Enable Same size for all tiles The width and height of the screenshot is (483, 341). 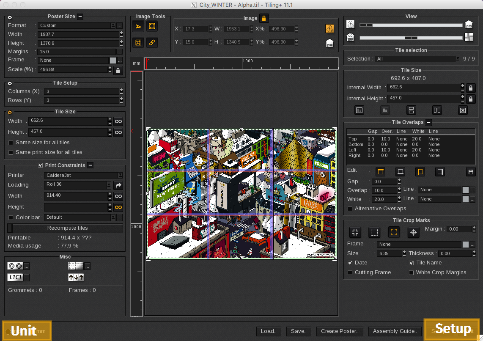tap(11, 143)
